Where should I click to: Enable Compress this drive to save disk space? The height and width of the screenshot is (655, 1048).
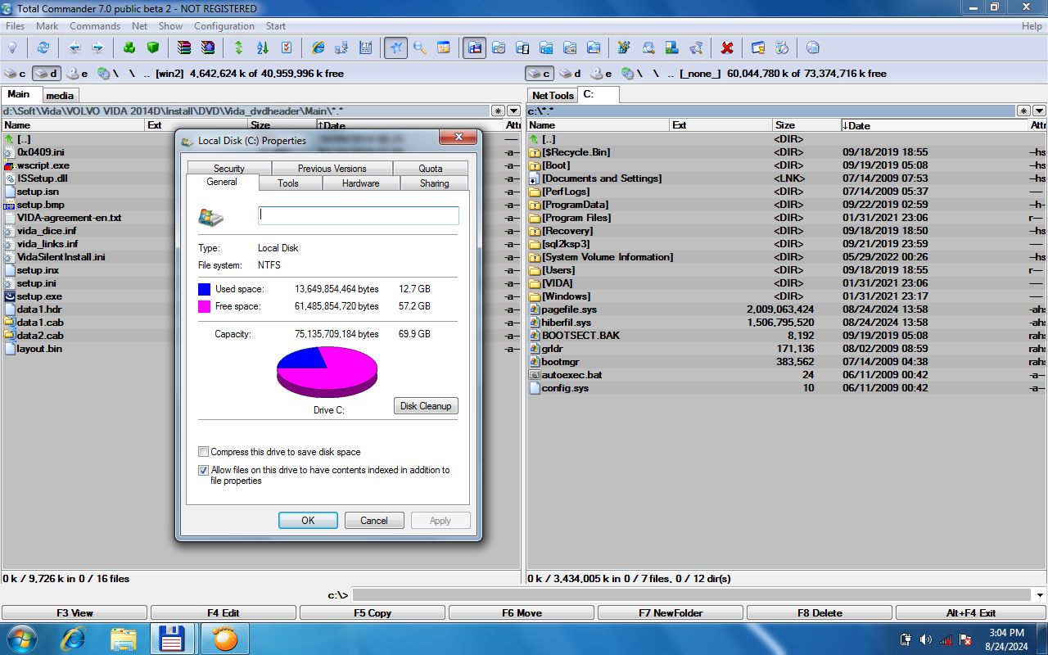(204, 452)
